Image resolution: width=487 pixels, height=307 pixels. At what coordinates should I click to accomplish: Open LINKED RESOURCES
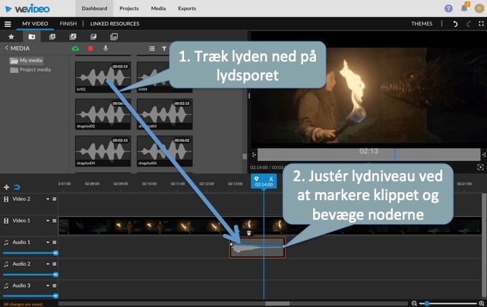(114, 24)
